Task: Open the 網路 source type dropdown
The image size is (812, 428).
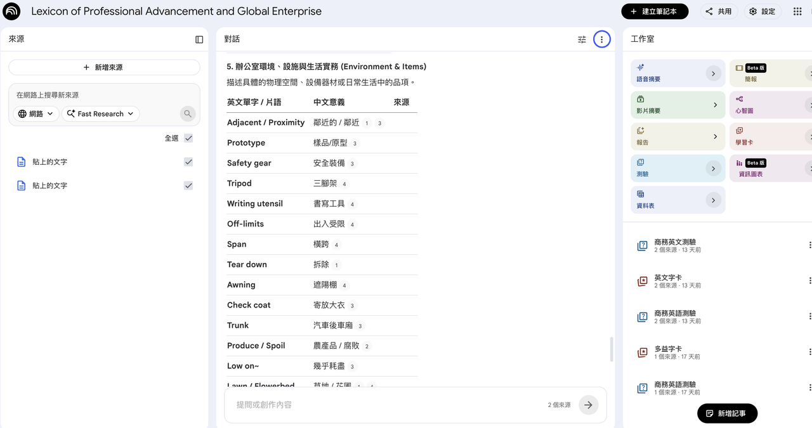Action: point(36,114)
